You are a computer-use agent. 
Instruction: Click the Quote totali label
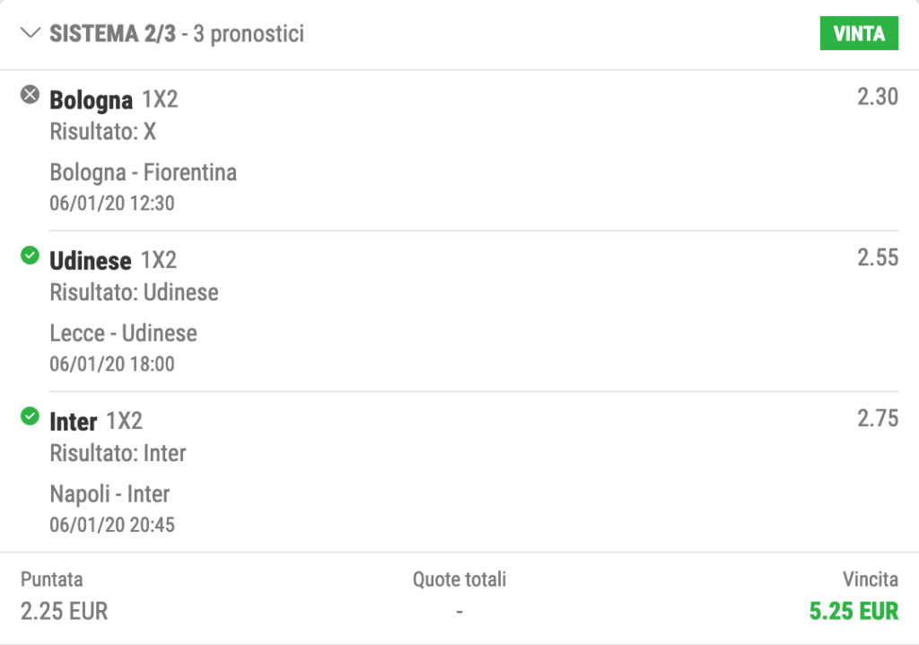(x=459, y=580)
